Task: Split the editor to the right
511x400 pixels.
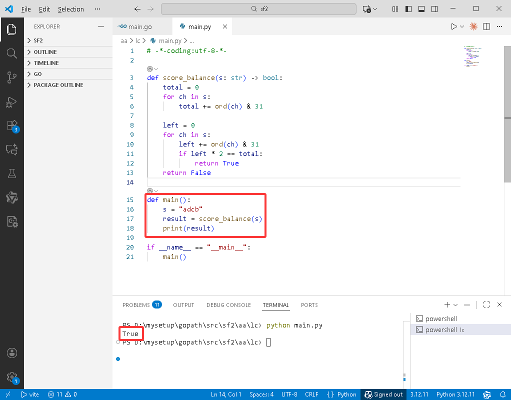Action: tap(486, 26)
